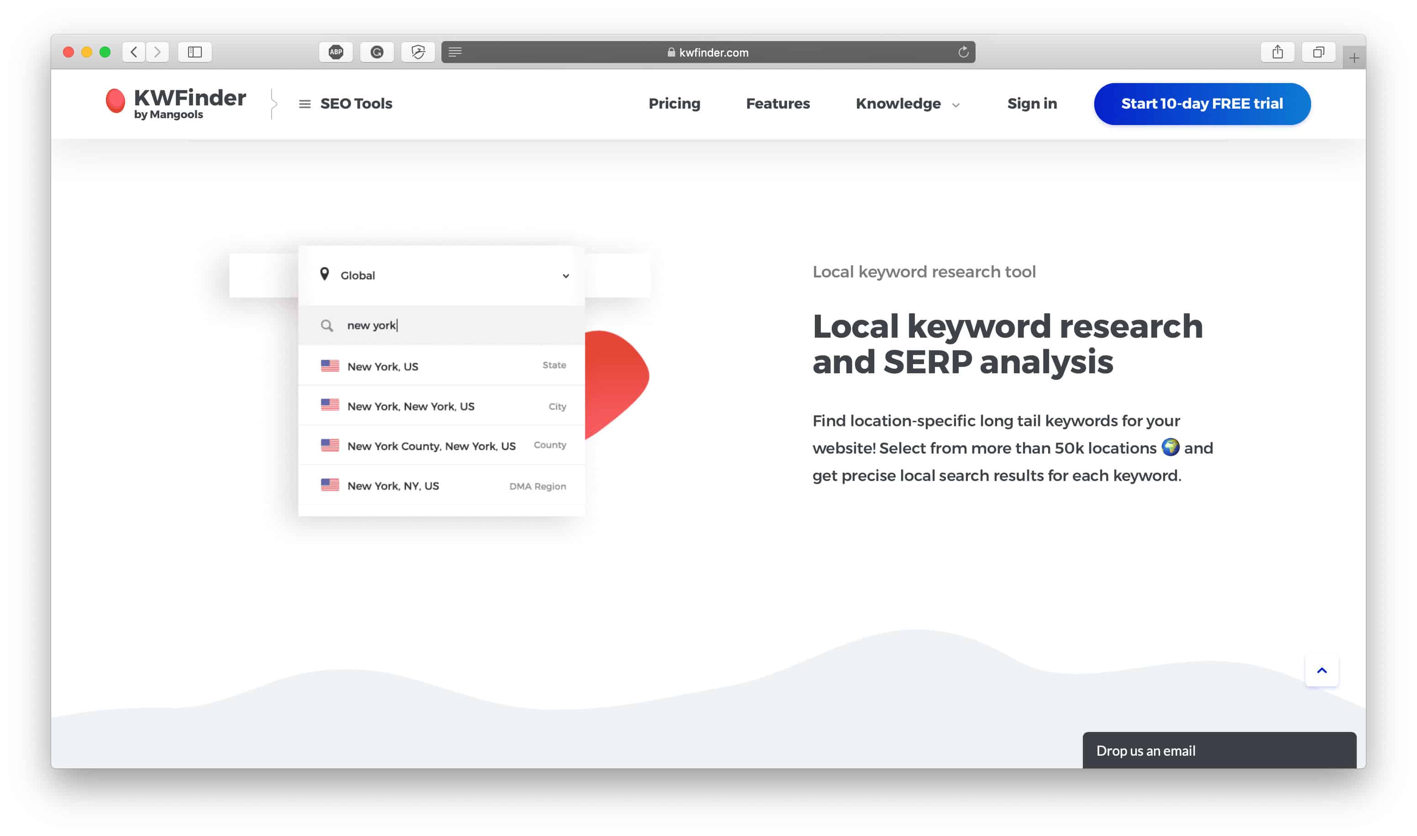The height and width of the screenshot is (836, 1417).
Task: Open the Pricing page
Action: (x=674, y=104)
